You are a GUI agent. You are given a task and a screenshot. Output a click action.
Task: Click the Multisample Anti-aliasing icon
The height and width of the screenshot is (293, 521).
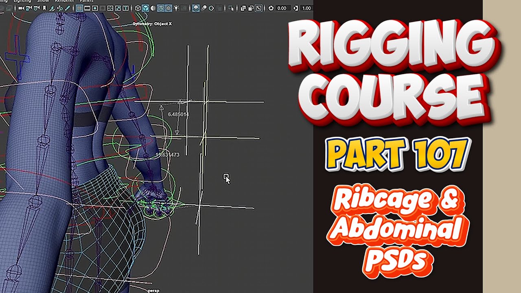[x=211, y=8]
